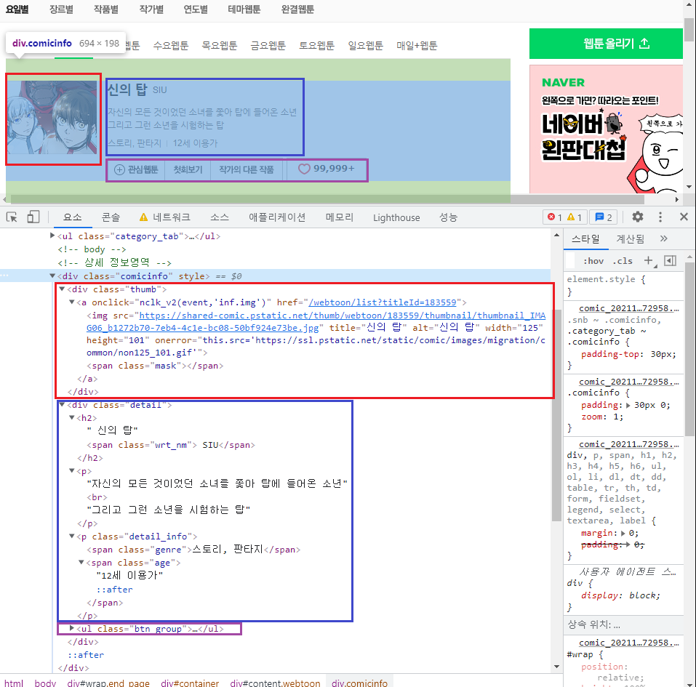Click the heart likes 99,999+ button
The height and width of the screenshot is (687, 696).
(327, 169)
